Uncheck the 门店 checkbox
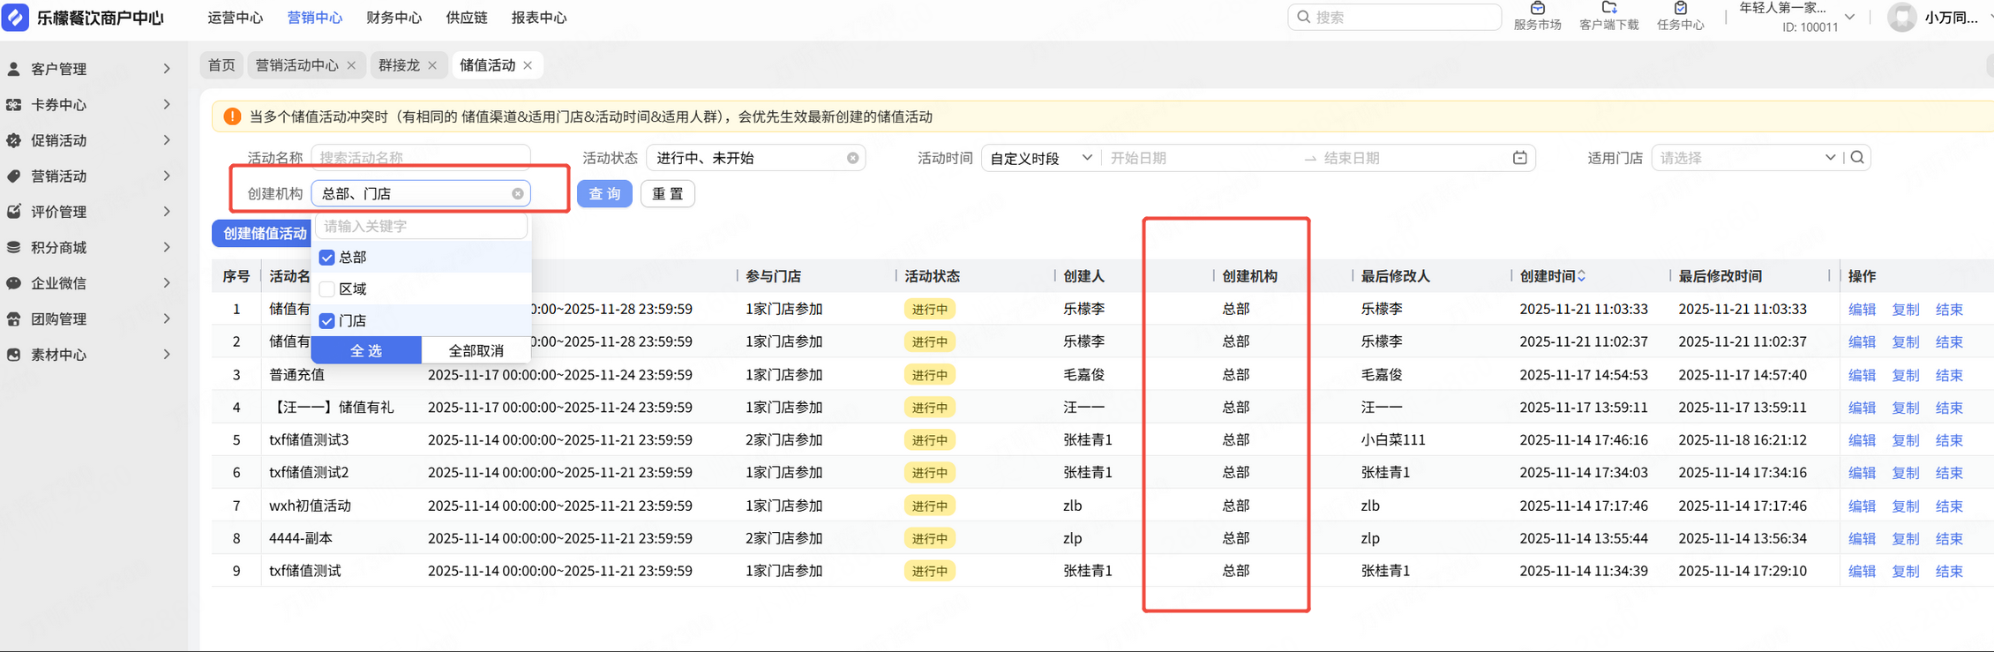 tap(327, 321)
